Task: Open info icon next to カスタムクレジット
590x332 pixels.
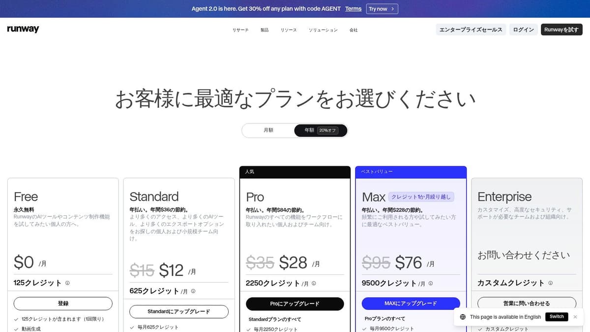Action: [550, 283]
